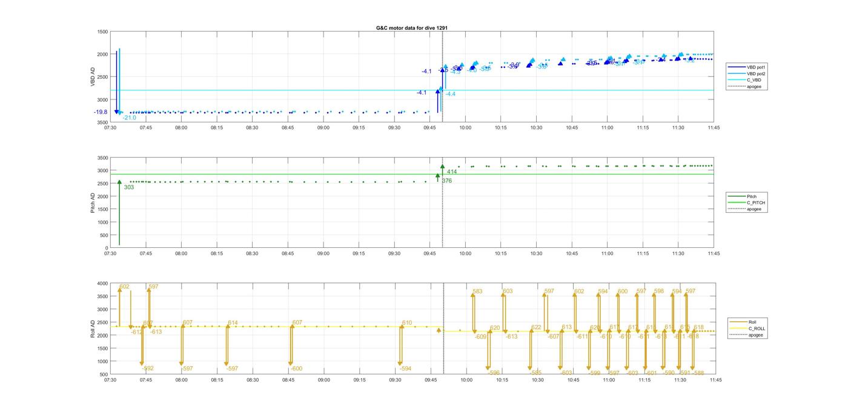Click the "1500" tick on VBD y-axis

point(102,32)
